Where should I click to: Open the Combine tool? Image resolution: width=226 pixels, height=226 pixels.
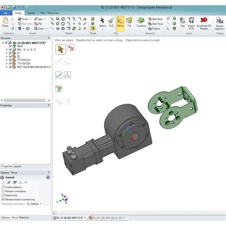pyautogui.click(x=141, y=22)
